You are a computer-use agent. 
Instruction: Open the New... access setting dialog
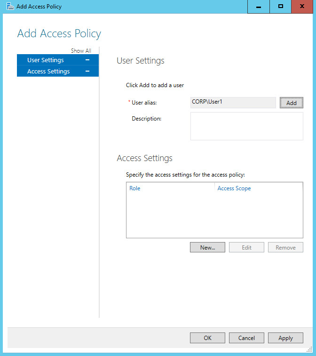207,247
